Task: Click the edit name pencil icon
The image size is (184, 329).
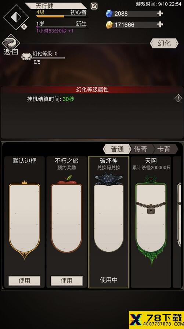Action: click(x=94, y=6)
